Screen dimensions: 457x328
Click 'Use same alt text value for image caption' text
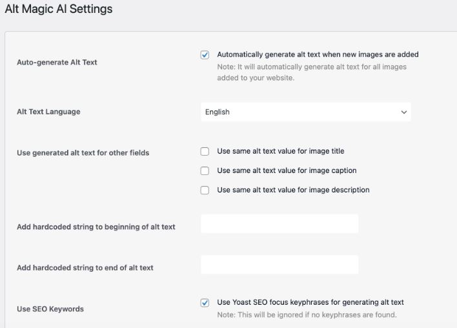tap(287, 170)
